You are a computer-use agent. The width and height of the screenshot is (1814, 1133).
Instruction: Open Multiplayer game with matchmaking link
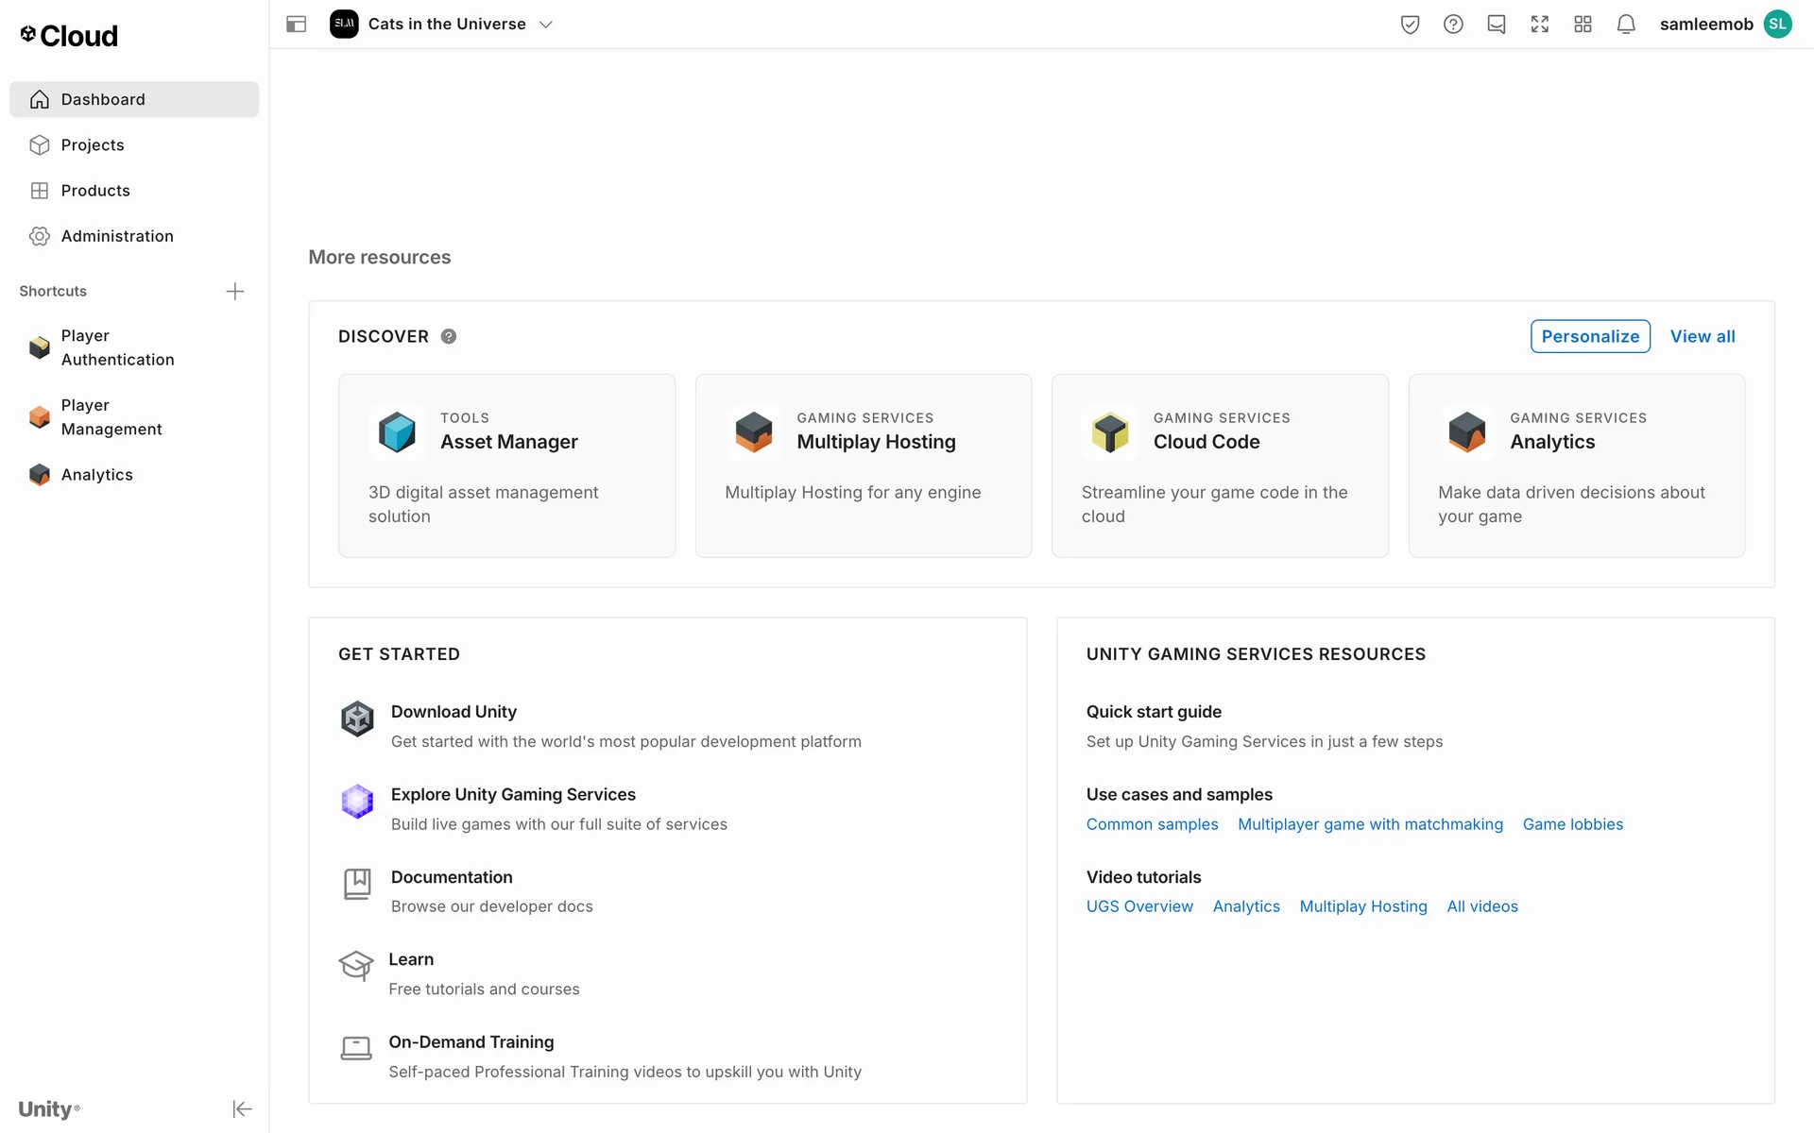(x=1370, y=824)
